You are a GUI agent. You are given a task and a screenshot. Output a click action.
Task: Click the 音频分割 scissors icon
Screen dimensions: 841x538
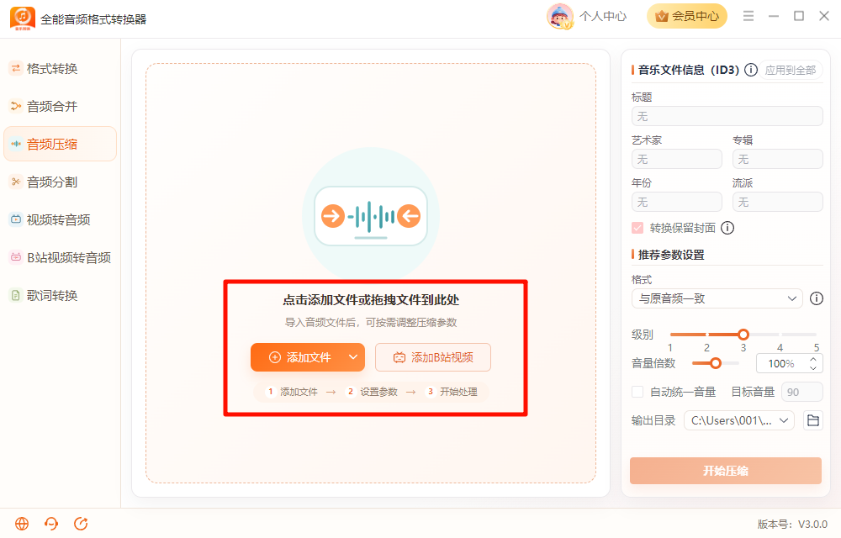coord(16,182)
